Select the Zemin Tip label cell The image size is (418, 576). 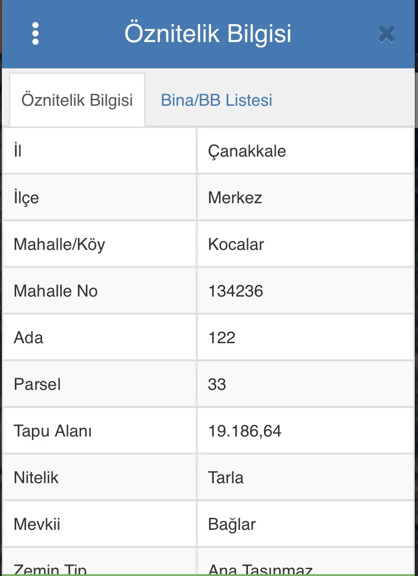99,562
